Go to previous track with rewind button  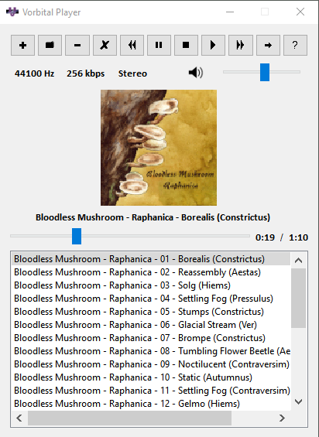click(x=132, y=45)
